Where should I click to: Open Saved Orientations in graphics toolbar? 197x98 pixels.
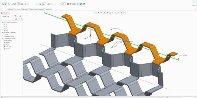point(110,13)
